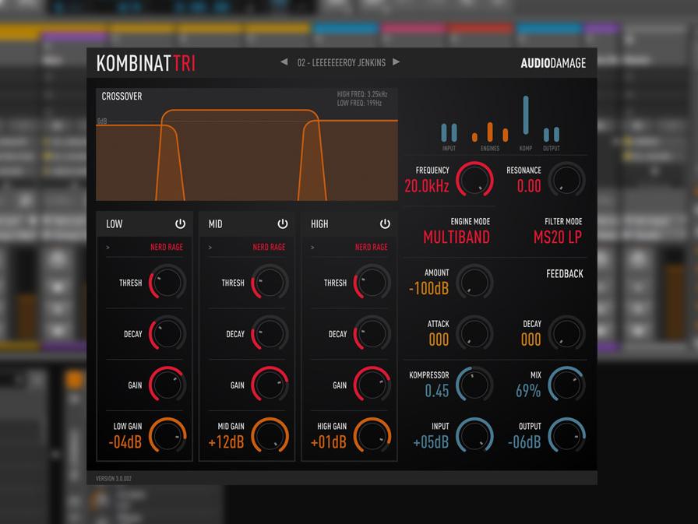Toggle the HIGH band power switch
This screenshot has height=524, width=698.
384,223
